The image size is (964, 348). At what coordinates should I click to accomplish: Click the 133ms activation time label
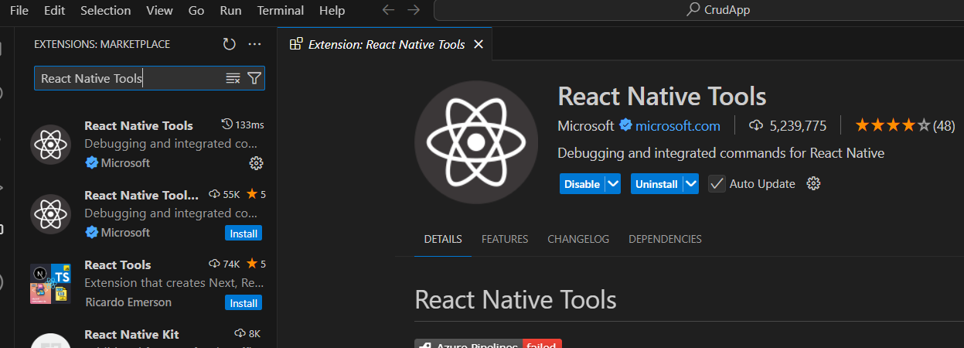(x=242, y=125)
